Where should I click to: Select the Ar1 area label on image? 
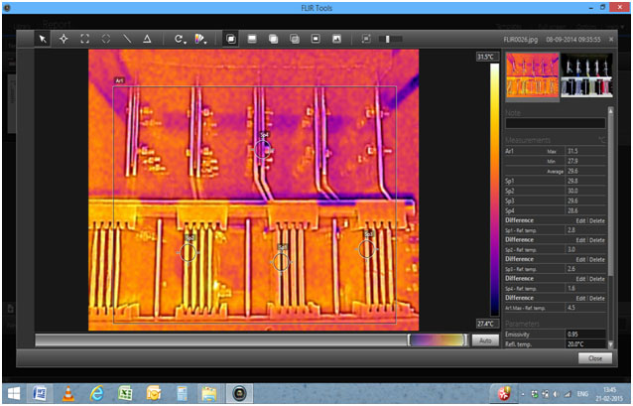tap(119, 80)
